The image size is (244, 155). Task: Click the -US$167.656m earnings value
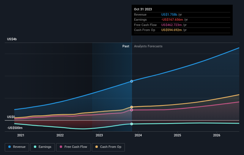pos(172,20)
